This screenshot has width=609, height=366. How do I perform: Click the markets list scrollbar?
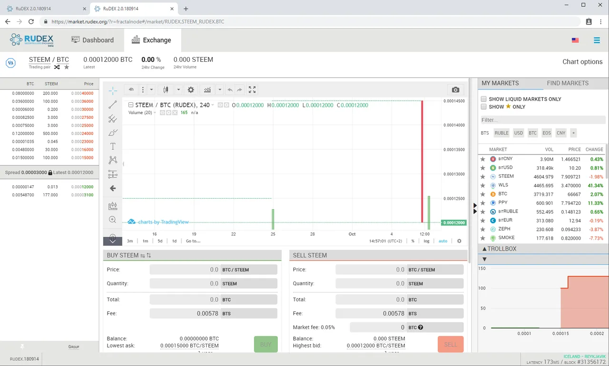click(x=607, y=161)
